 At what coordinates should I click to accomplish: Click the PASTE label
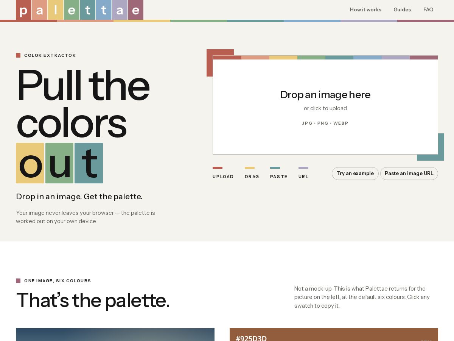[279, 177]
